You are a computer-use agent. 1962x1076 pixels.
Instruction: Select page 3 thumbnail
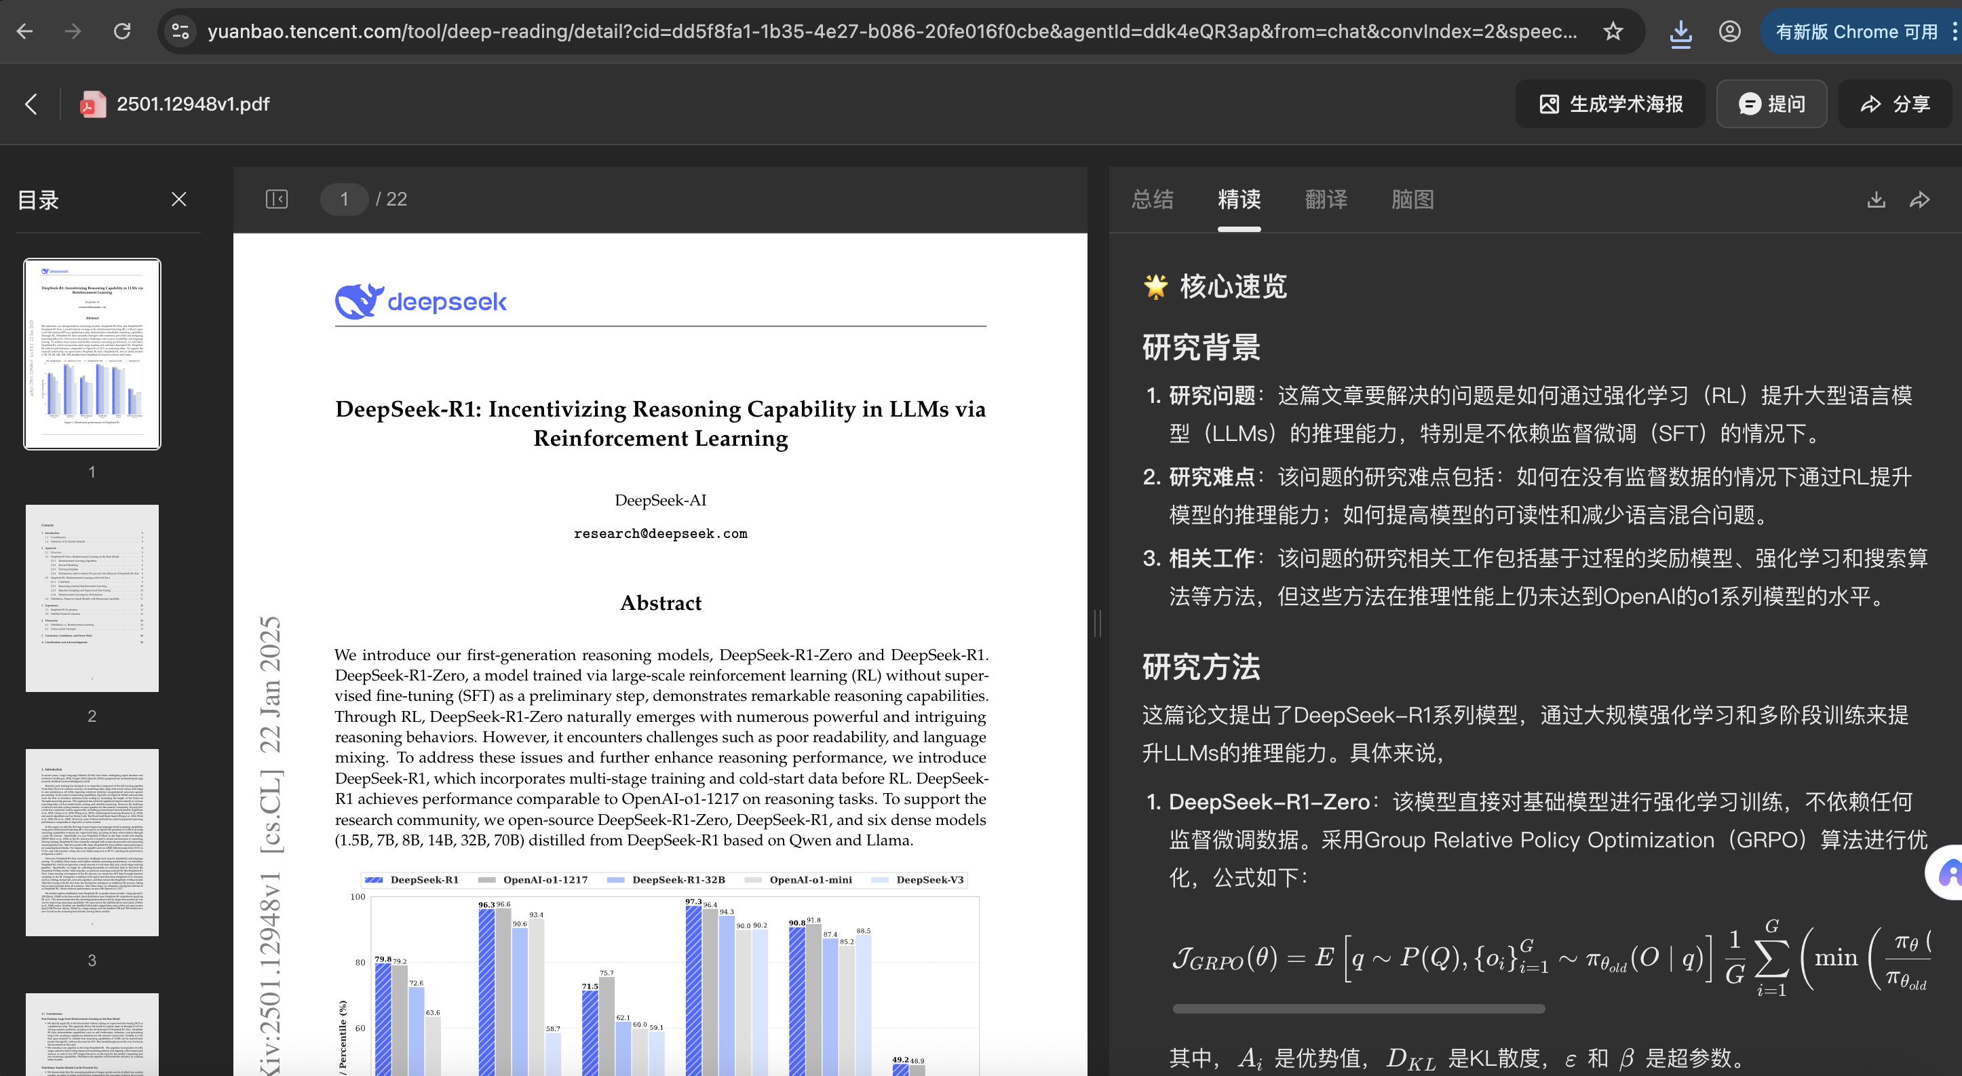92,842
